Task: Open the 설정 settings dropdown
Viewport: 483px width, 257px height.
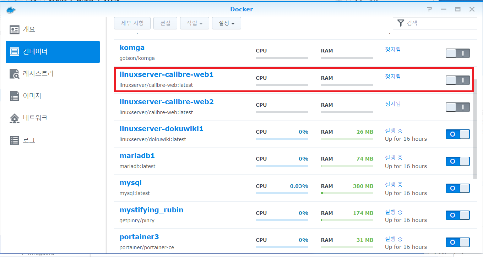Action: pos(227,23)
